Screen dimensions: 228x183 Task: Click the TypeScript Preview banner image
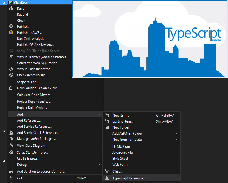point(150,39)
